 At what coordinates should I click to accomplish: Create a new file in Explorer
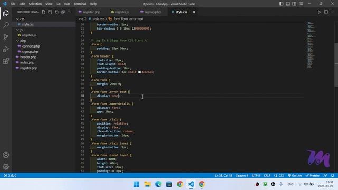click(x=44, y=12)
